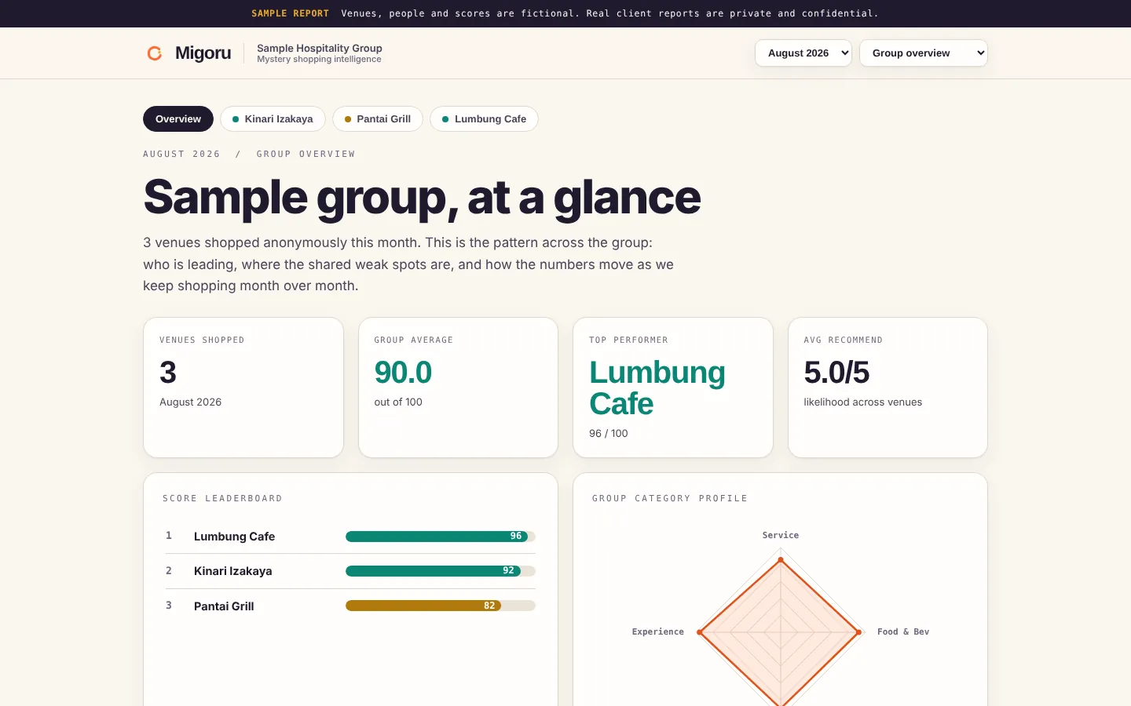Click the Migoru brand name
This screenshot has width=1131, height=706.
point(203,53)
